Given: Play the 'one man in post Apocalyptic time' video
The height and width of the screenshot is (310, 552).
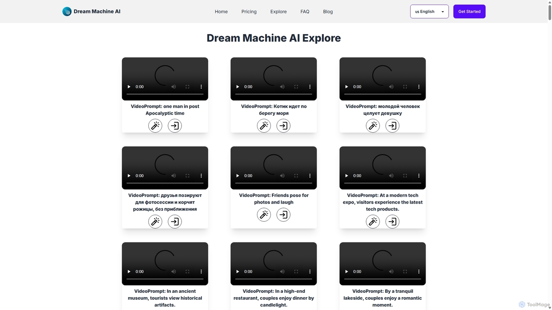Looking at the screenshot, I should 129,87.
